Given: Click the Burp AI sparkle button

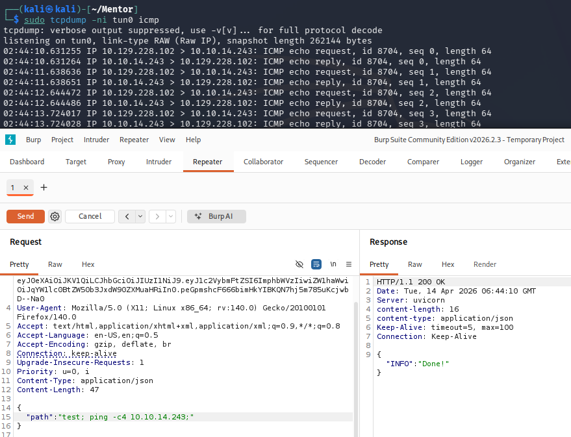Looking at the screenshot, I should coord(216,216).
